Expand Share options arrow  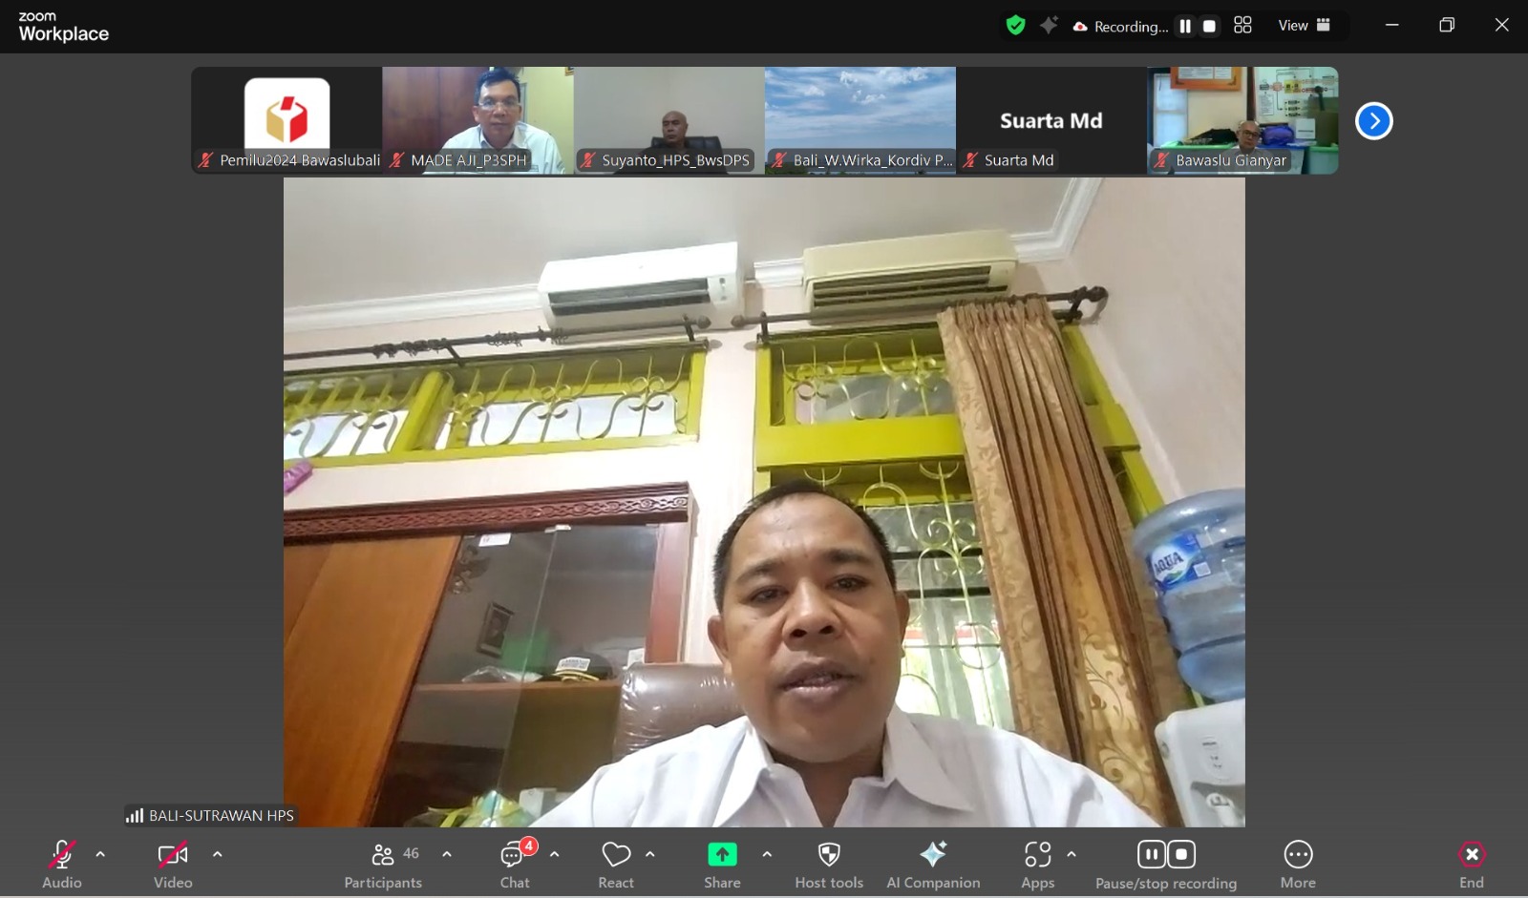click(x=767, y=854)
